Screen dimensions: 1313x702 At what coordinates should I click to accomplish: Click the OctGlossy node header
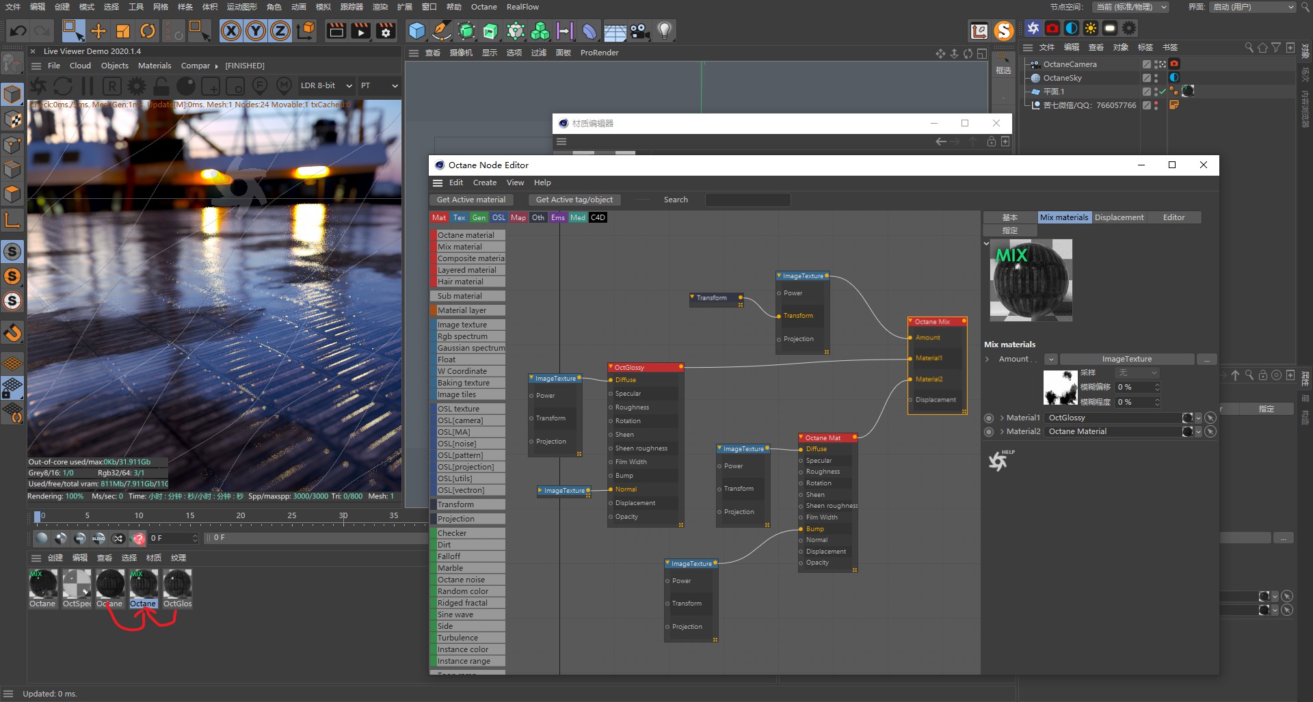tap(646, 367)
